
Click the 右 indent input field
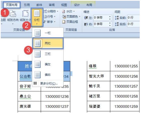103,24
